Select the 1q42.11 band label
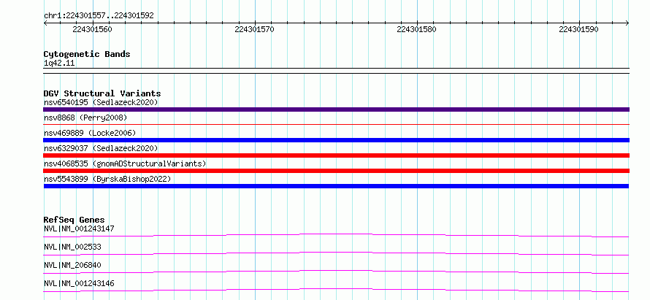 click(59, 64)
